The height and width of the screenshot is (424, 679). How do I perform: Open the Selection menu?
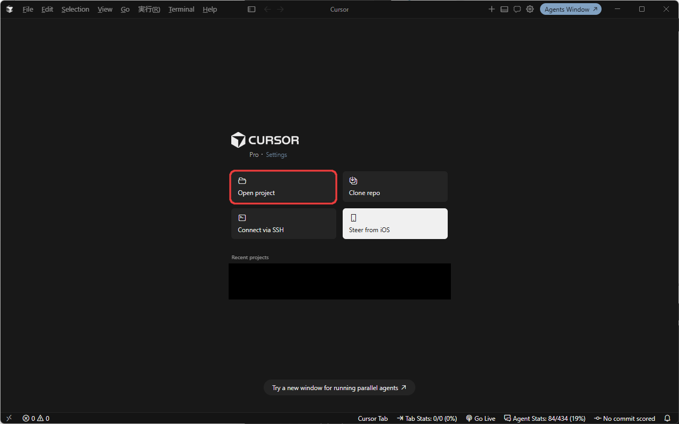[75, 10]
